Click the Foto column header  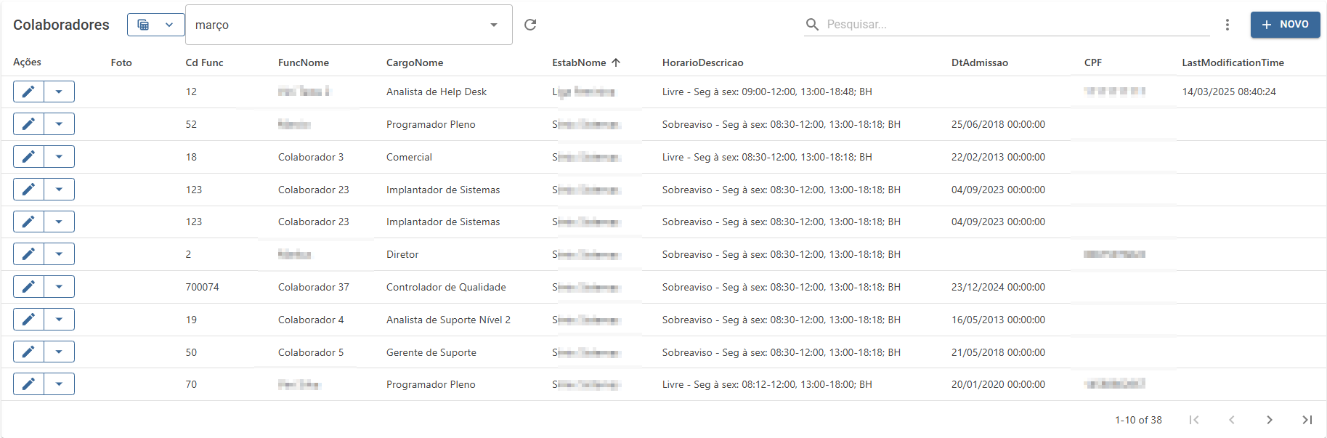[x=121, y=62]
